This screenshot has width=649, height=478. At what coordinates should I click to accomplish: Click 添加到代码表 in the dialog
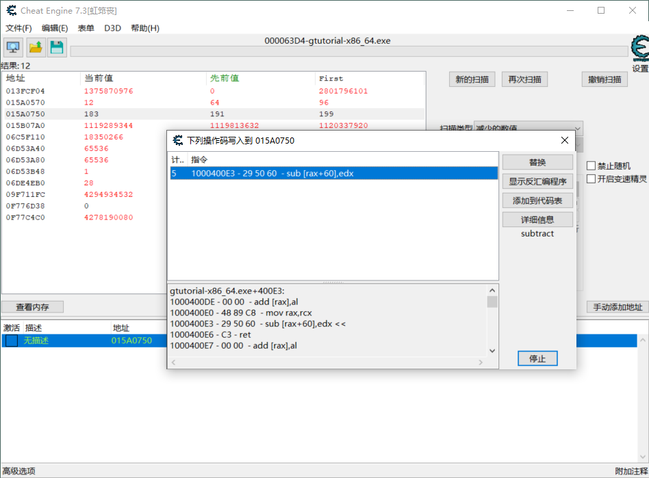(x=537, y=200)
